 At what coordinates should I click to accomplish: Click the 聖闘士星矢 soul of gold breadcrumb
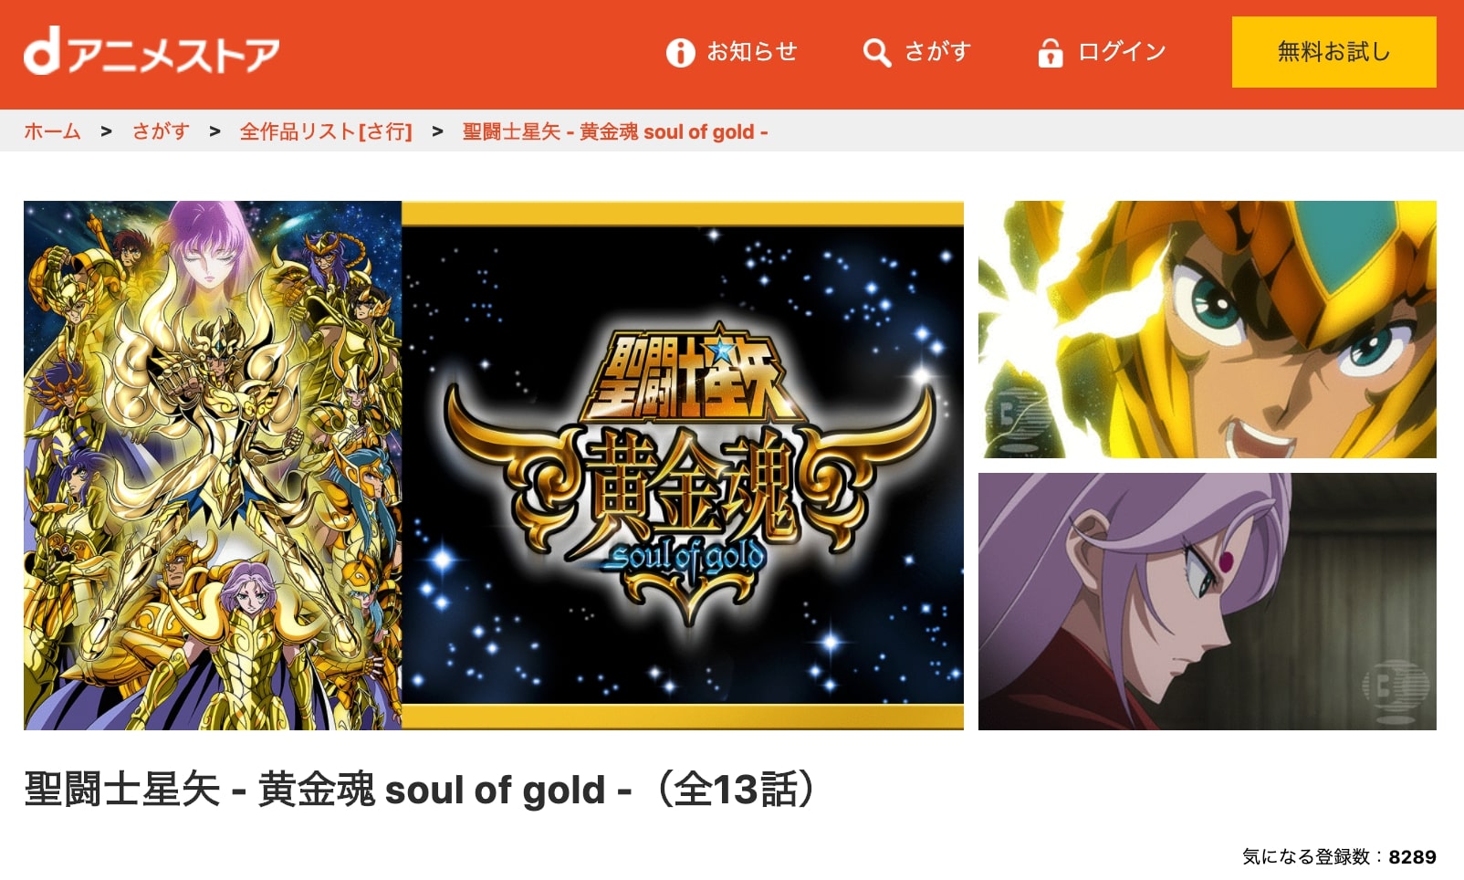tap(615, 131)
